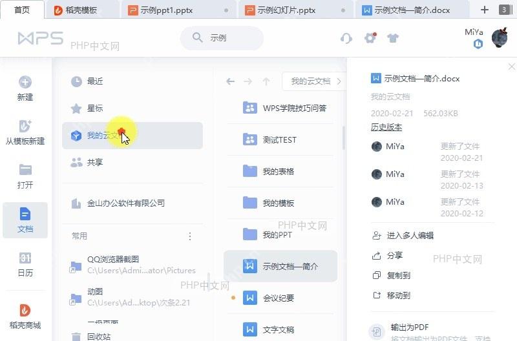Click 输出为PDF
The width and height of the screenshot is (517, 341).
click(410, 327)
